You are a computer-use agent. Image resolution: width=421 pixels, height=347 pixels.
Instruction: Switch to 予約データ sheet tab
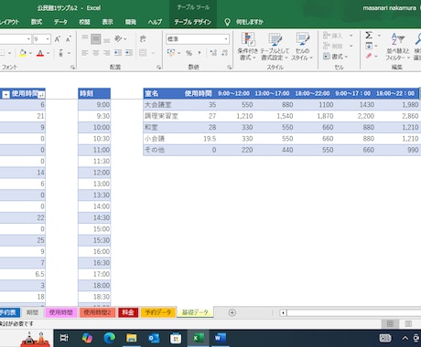click(158, 312)
